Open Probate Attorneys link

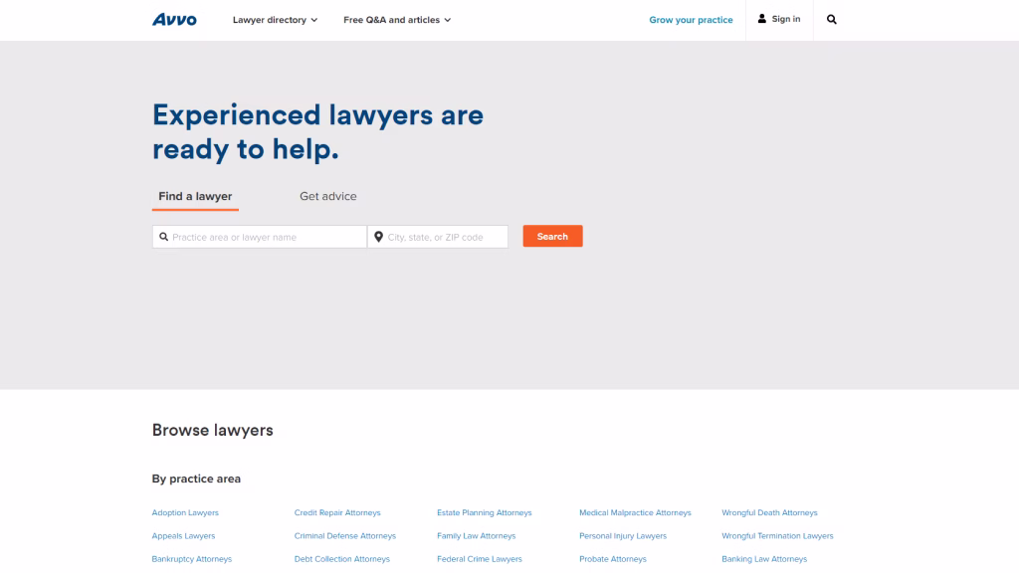point(613,559)
